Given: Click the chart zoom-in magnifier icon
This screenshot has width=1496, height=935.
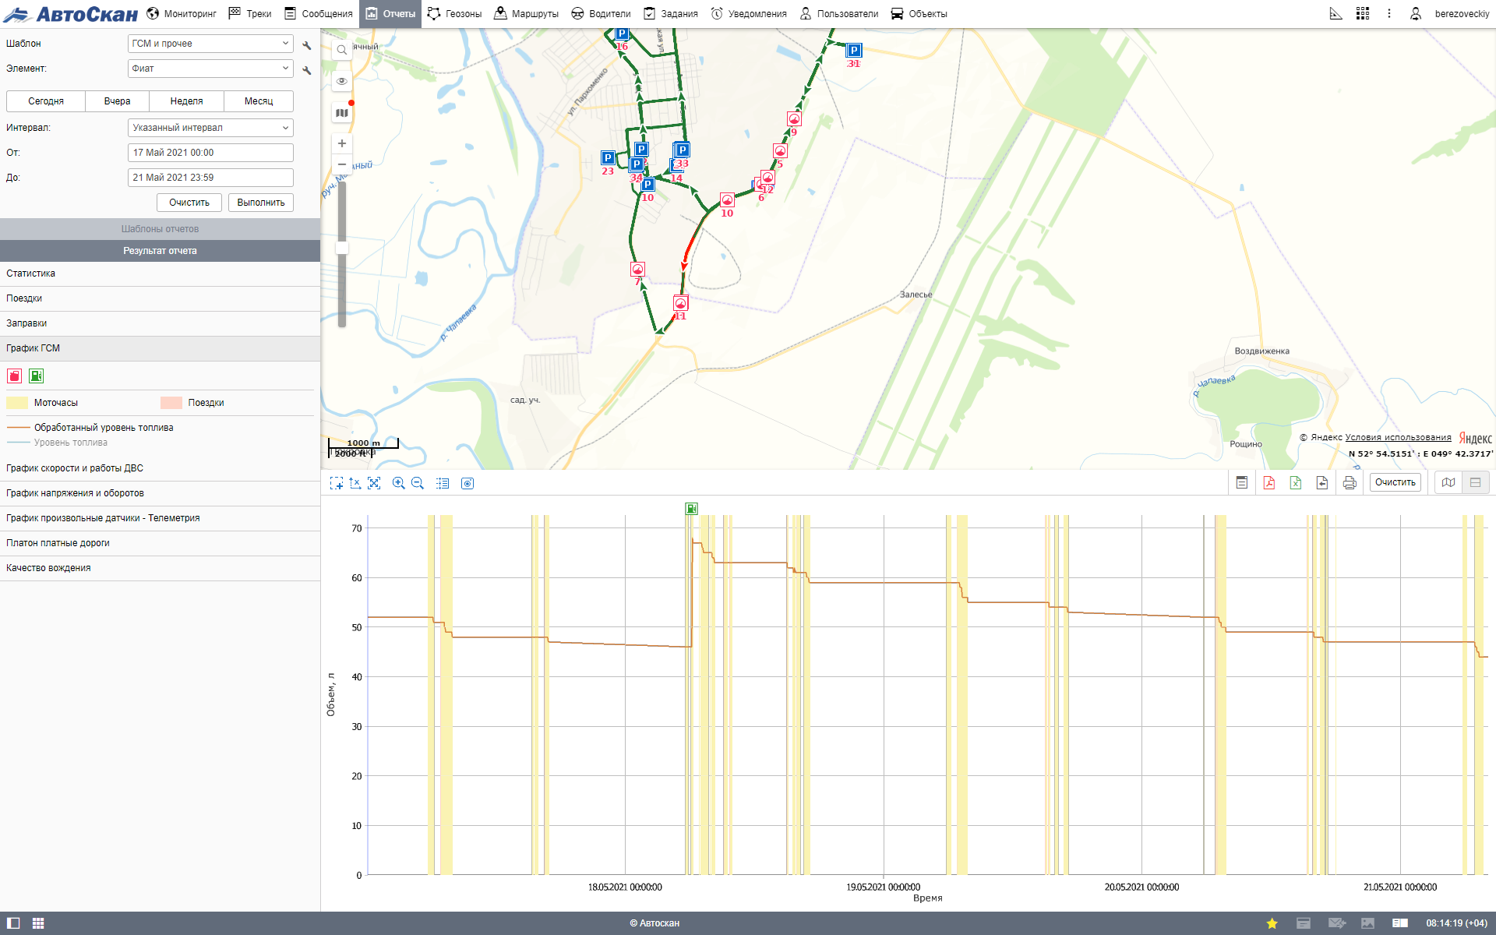Looking at the screenshot, I should 398,483.
